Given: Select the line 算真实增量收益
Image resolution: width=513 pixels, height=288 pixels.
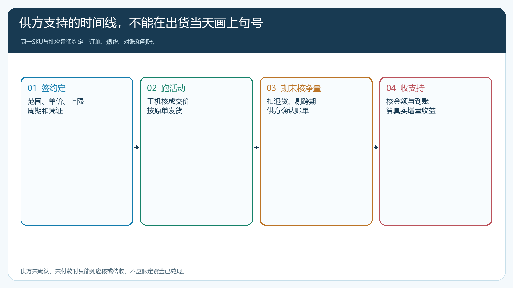Looking at the screenshot, I should tap(411, 111).
